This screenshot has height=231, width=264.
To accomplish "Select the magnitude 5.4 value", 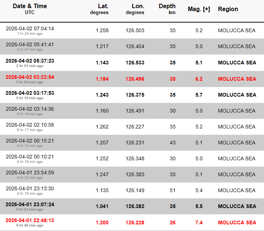I will point(199,190).
